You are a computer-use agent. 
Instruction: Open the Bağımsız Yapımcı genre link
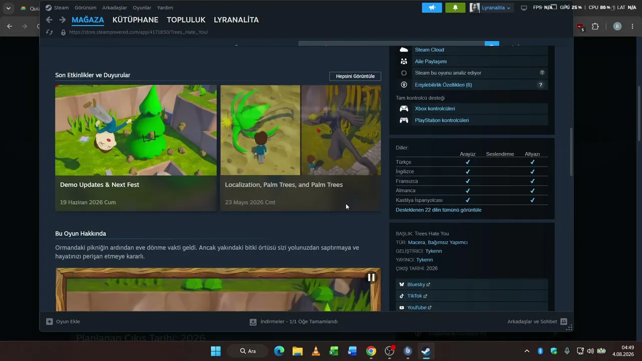coord(447,242)
